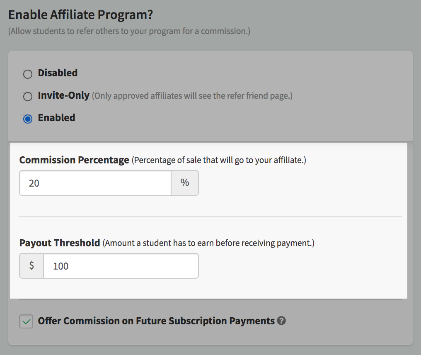Screen dimensions: 421x355
Task: Click the Allow students to refer others subtitle
Action: tap(129, 31)
